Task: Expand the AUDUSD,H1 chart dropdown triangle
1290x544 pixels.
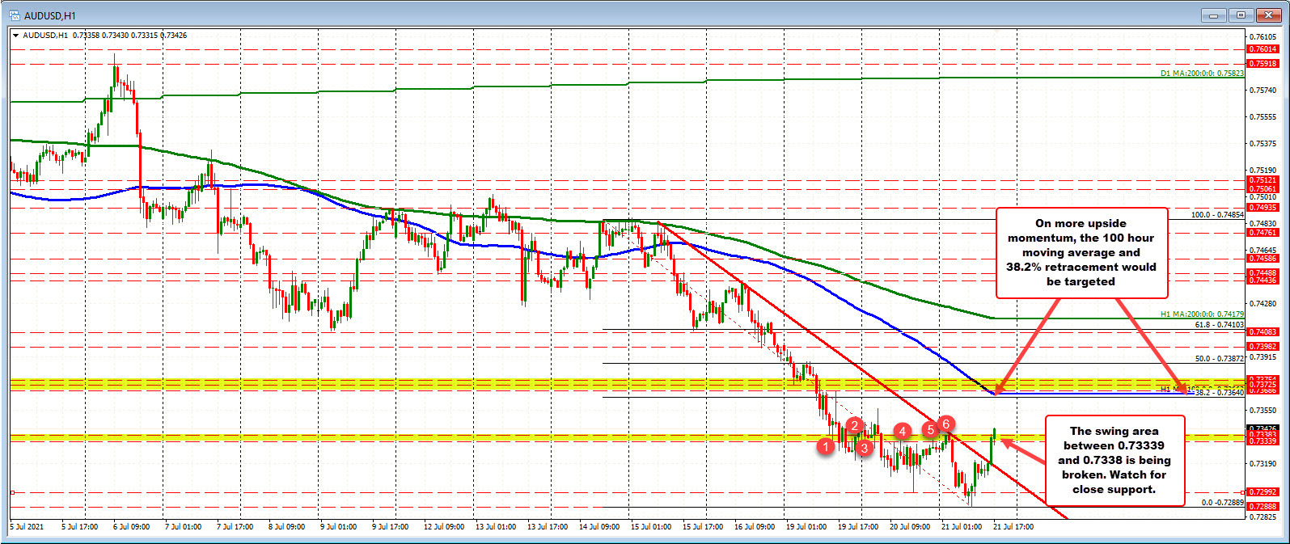Action: click(16, 36)
